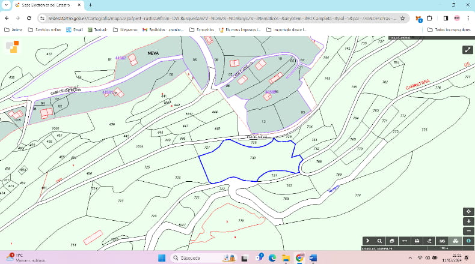Click parcel 775 on the map
The height and width of the screenshot is (264, 475).
[424, 130]
